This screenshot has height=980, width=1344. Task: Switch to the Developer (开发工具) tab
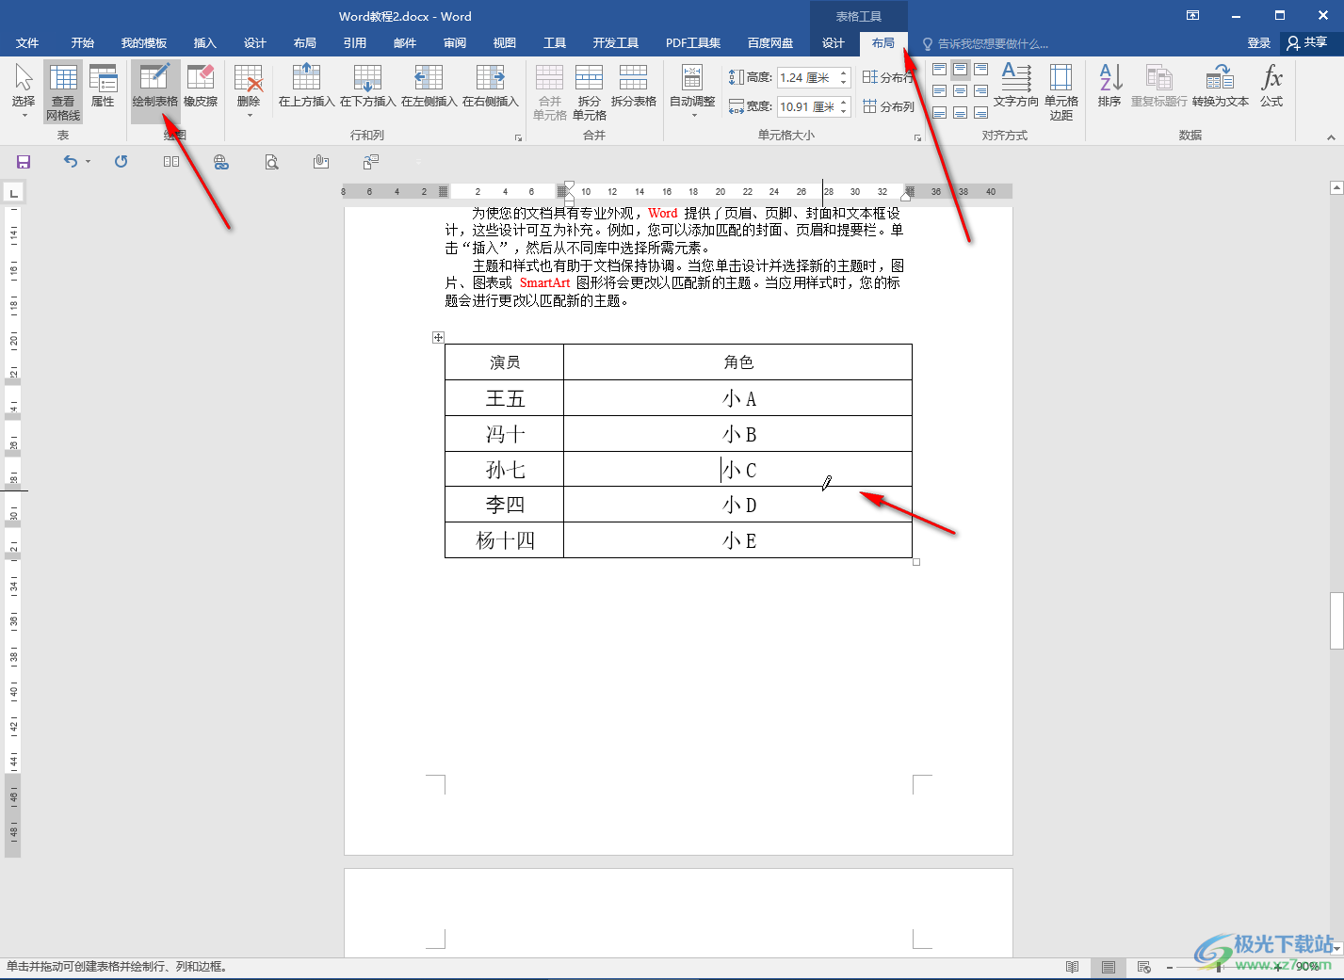tap(615, 43)
